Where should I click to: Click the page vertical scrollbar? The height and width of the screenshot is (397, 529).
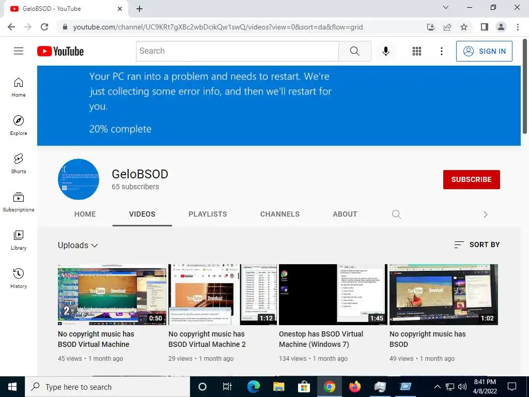point(525,86)
